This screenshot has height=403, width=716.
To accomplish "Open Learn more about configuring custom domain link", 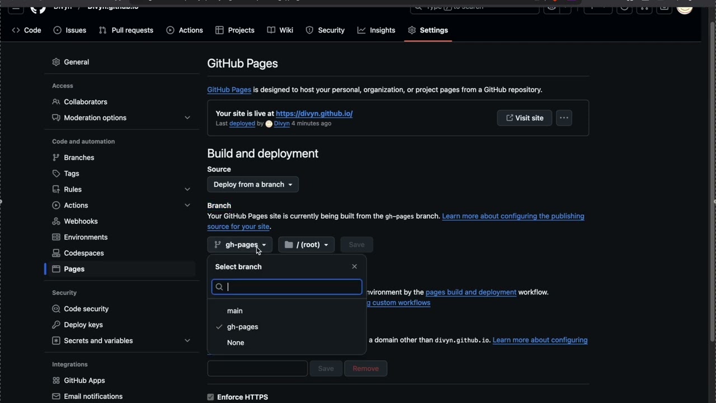I will click(x=540, y=340).
